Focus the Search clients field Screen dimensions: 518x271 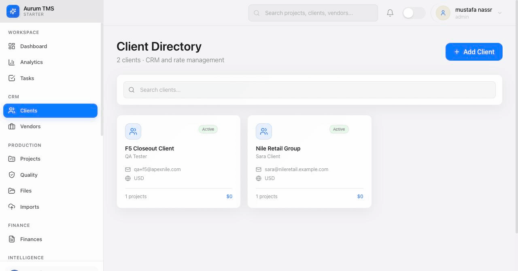(x=310, y=90)
